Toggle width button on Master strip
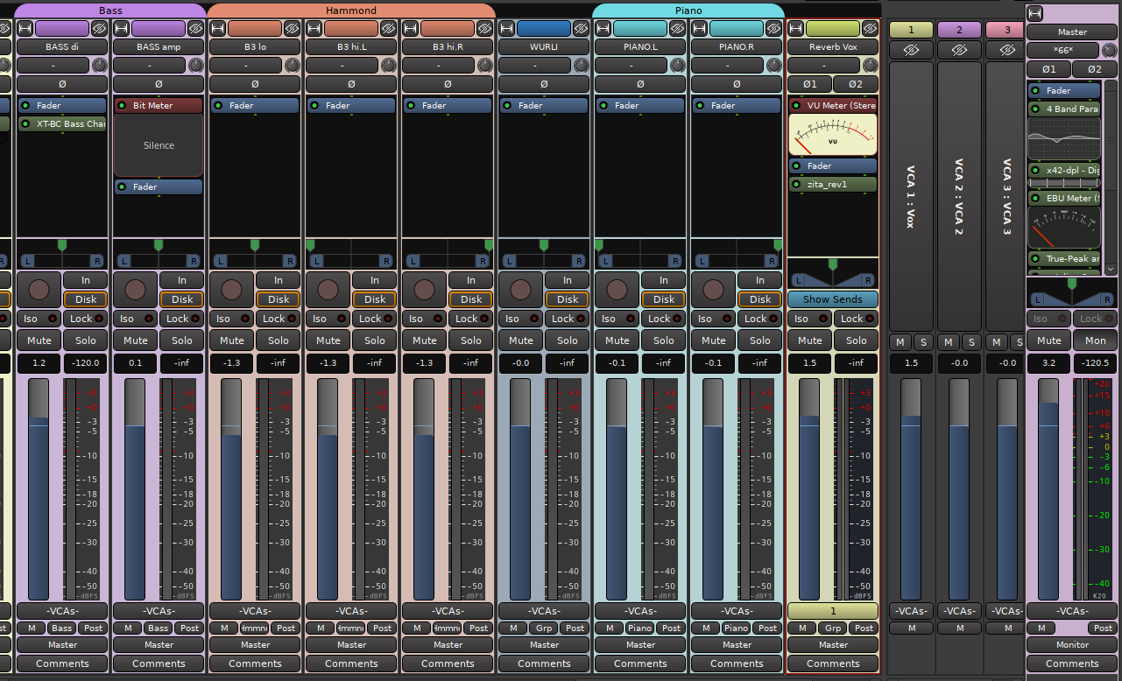The height and width of the screenshot is (681, 1122). click(1035, 14)
